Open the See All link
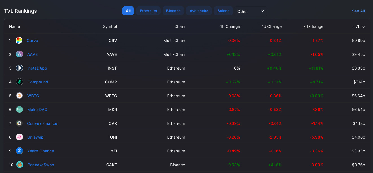Image resolution: width=373 pixels, height=173 pixels. coord(358,11)
